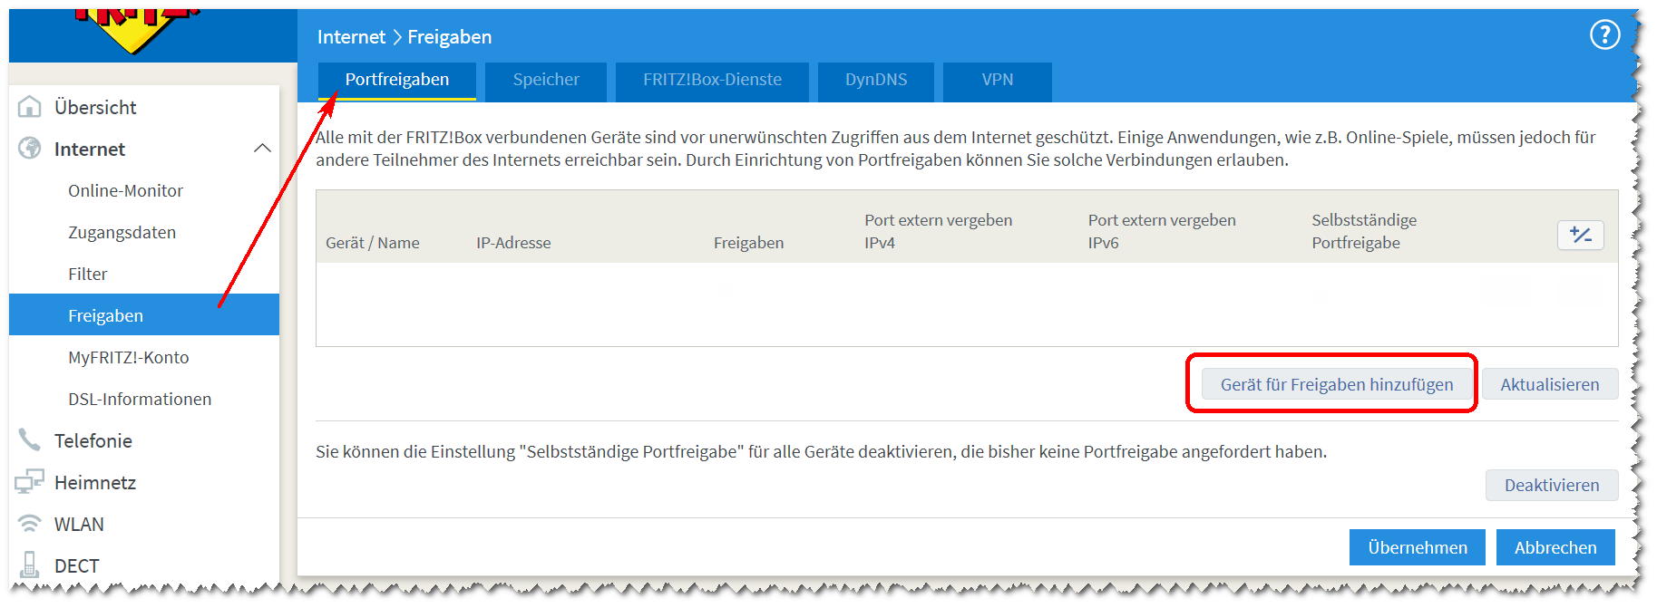The image size is (1657, 608).
Task: Click the Internet breadcrumb link
Action: point(351,37)
